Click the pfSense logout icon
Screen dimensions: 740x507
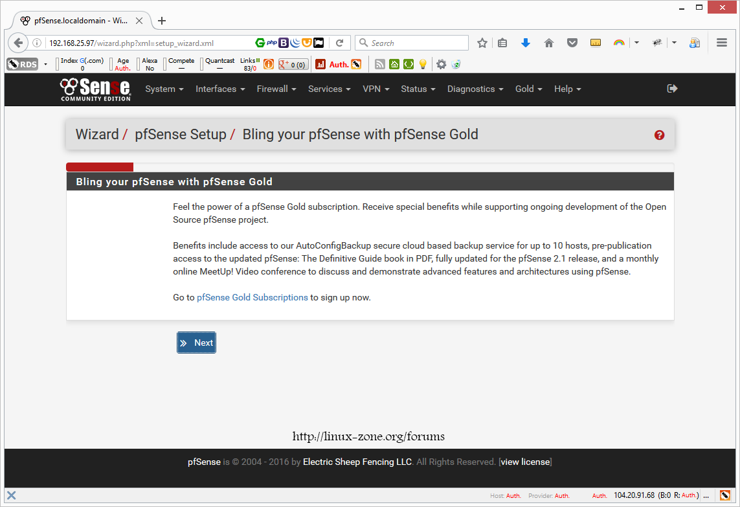(672, 89)
